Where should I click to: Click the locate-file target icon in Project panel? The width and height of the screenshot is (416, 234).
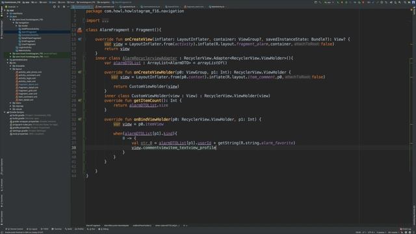[x=55, y=7]
